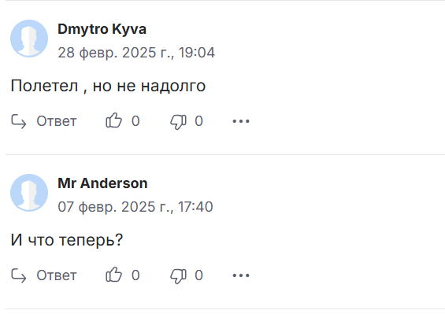
Task: Reply to Mr Anderson via Ответ link
Action: click(57, 275)
